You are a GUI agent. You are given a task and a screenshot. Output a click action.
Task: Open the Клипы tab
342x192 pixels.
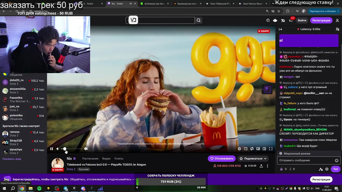click(x=119, y=158)
